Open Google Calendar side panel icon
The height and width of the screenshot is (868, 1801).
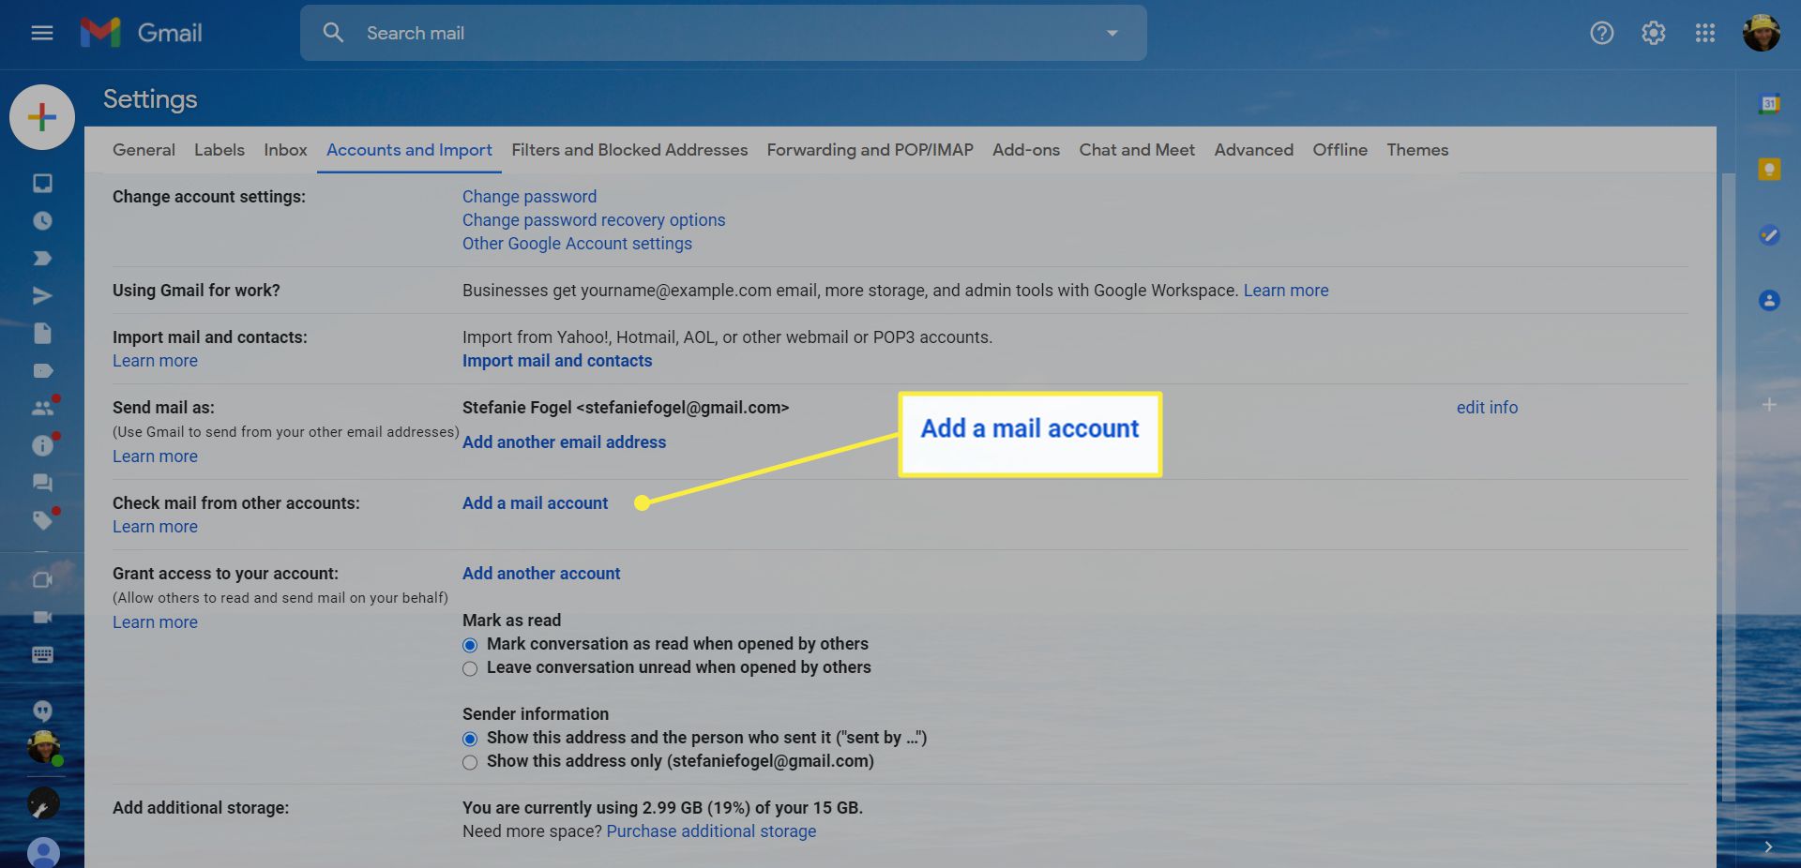(1769, 104)
